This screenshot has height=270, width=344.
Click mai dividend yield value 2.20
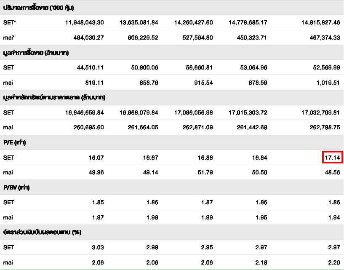coord(333,262)
